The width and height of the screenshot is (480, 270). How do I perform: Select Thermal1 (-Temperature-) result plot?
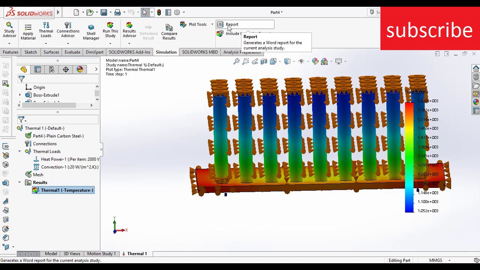63,190
